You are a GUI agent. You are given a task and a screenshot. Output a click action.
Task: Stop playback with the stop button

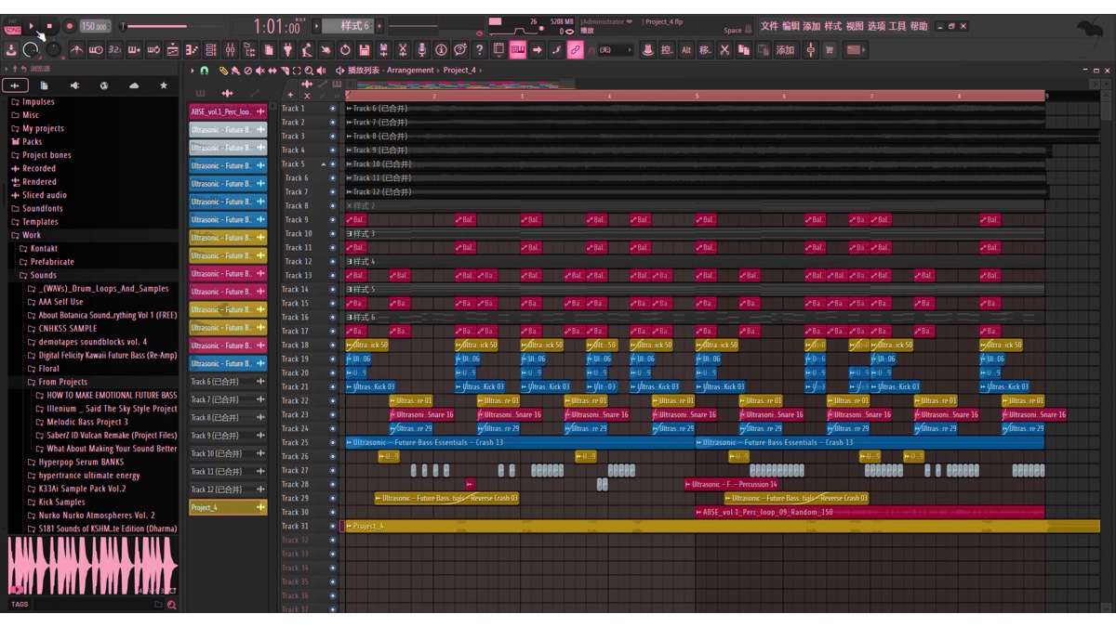coord(50,27)
